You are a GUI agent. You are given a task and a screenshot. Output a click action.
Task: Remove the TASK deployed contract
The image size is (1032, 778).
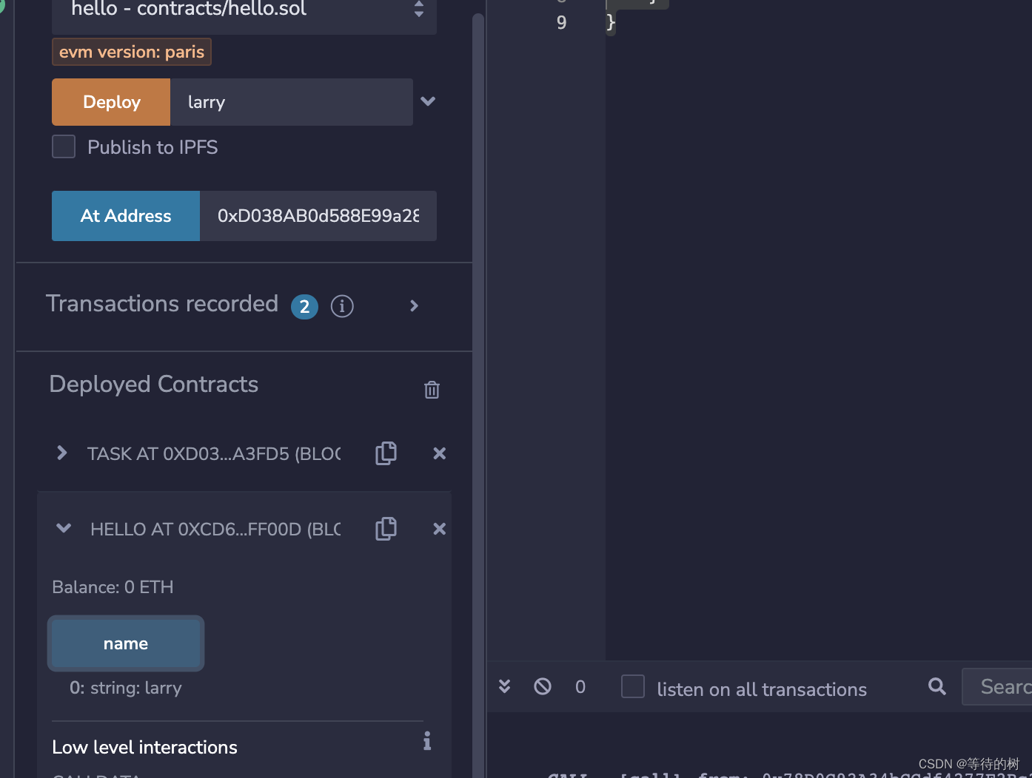pos(440,453)
